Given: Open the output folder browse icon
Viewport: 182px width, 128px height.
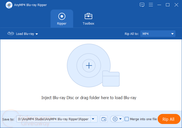Looking at the screenshot, I should (104, 119).
